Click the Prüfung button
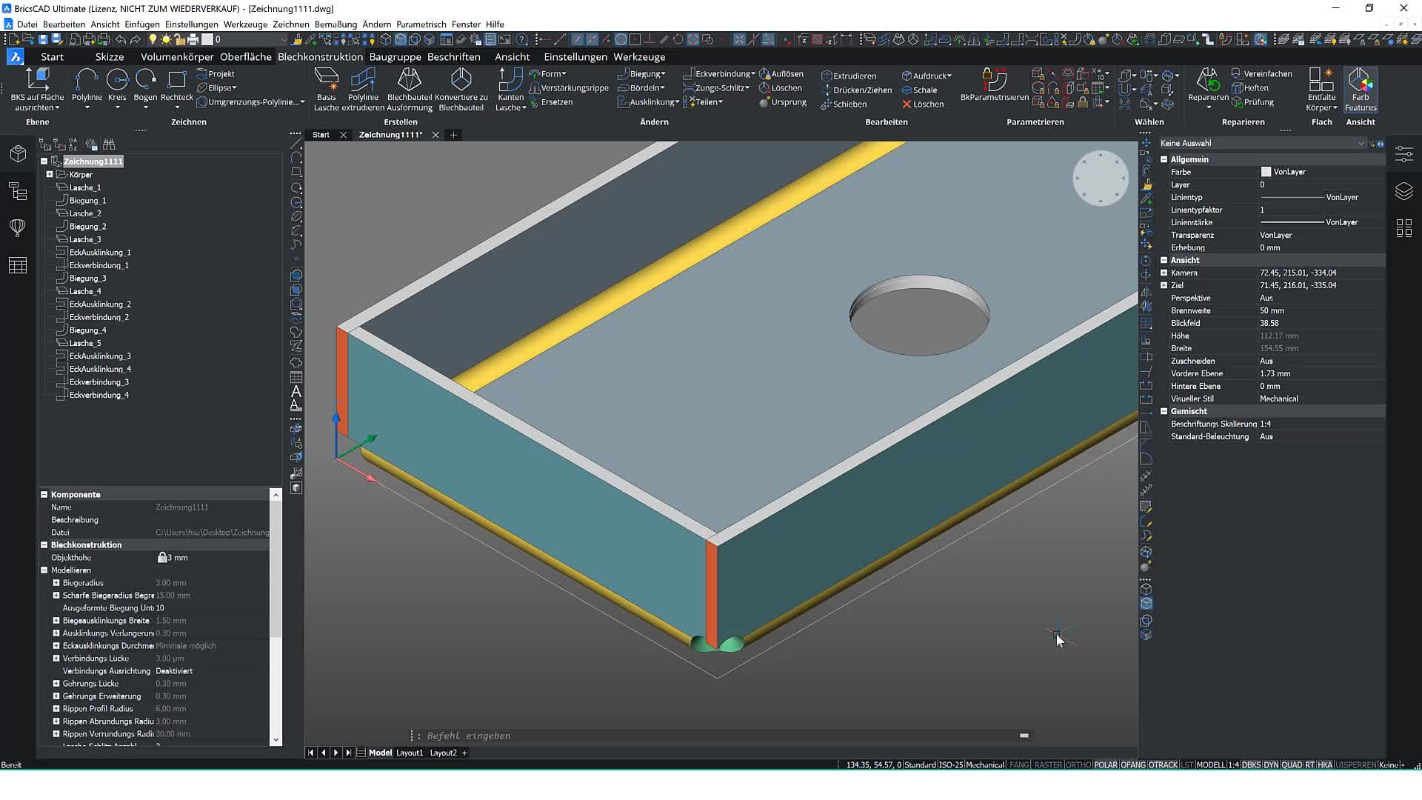Image resolution: width=1422 pixels, height=800 pixels. click(1252, 101)
